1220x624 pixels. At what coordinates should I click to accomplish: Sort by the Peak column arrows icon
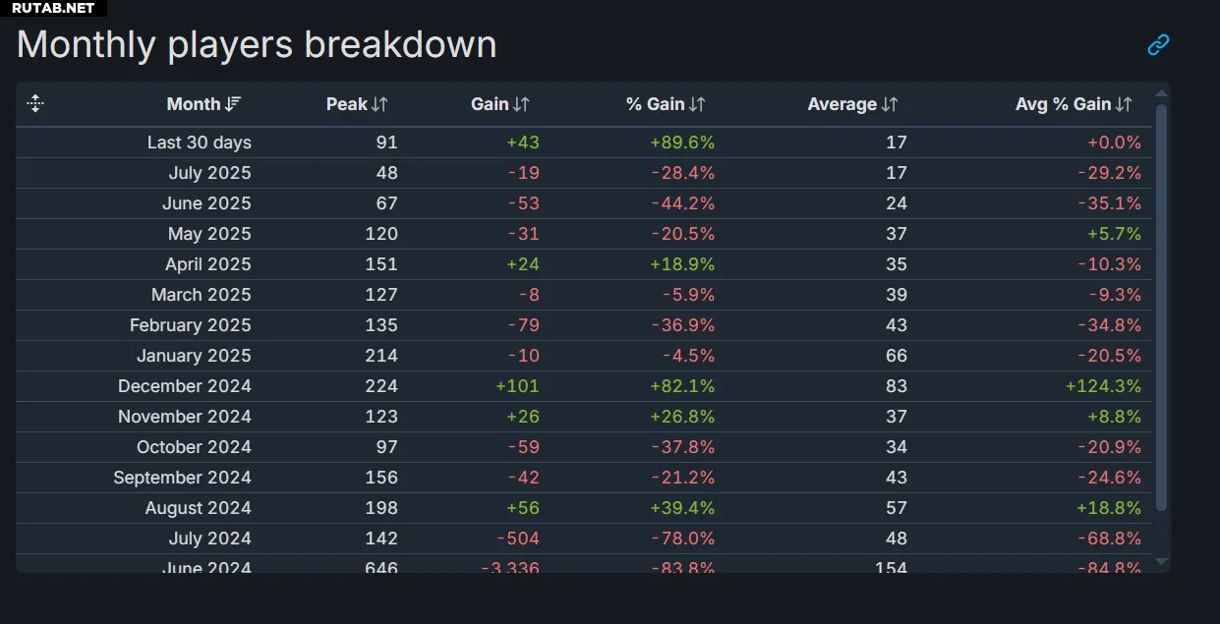(x=379, y=104)
